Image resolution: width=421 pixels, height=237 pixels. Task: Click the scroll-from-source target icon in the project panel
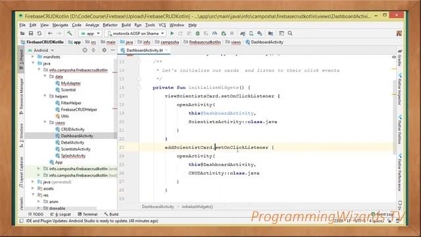click(85, 50)
